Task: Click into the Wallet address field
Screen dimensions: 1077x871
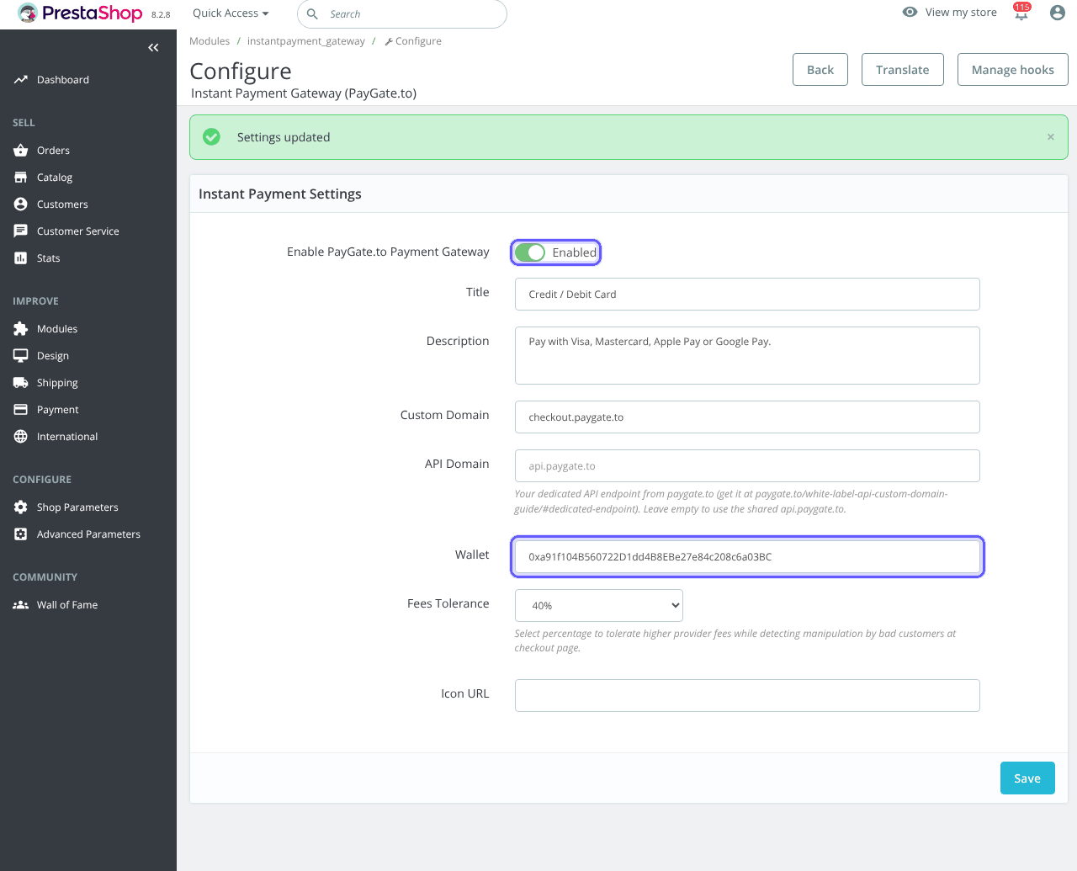Action: pyautogui.click(x=747, y=557)
